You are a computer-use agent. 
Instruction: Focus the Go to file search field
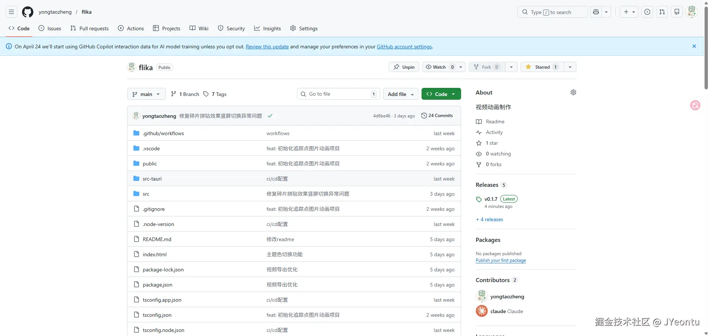pos(338,94)
